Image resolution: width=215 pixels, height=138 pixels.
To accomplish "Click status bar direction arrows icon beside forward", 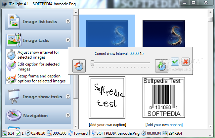I will click(x=70, y=133).
